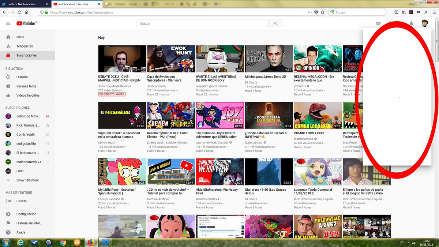Launch HP app from taskbar
Screen dimensions: 439x247
click(x=49, y=242)
